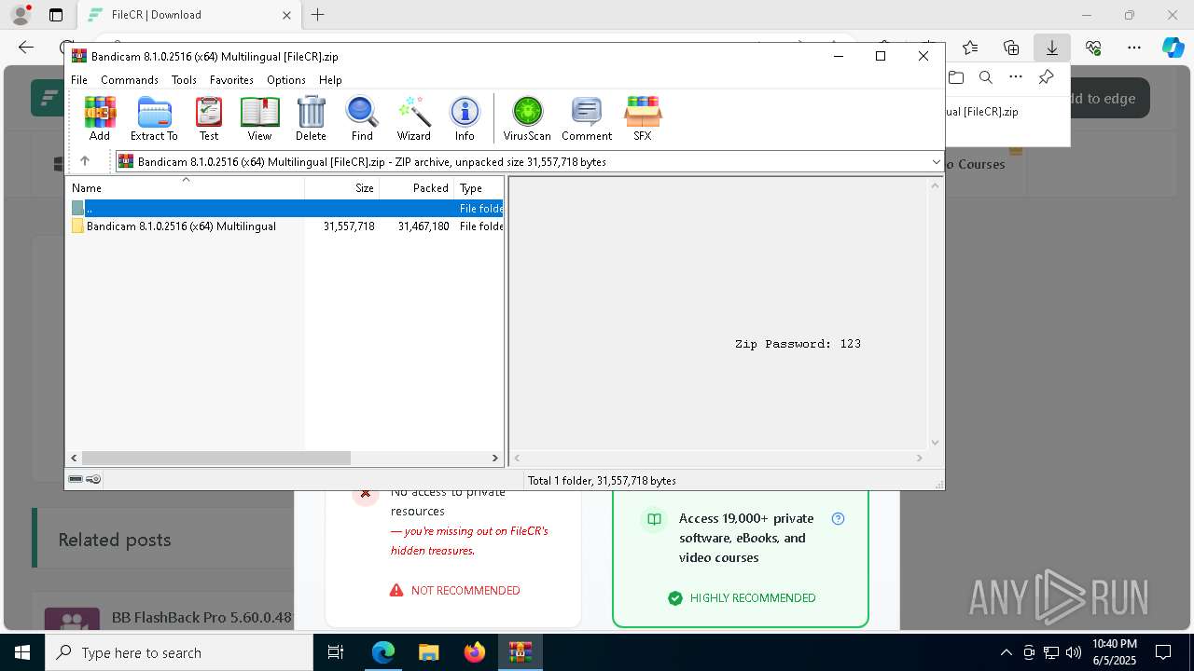Open Edge Settings and more menu
1194x671 pixels.
pos(1134,48)
